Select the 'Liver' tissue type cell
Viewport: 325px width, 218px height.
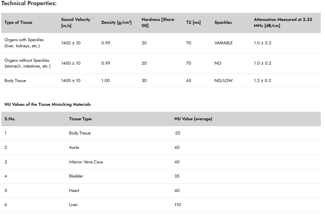pyautogui.click(x=73, y=204)
